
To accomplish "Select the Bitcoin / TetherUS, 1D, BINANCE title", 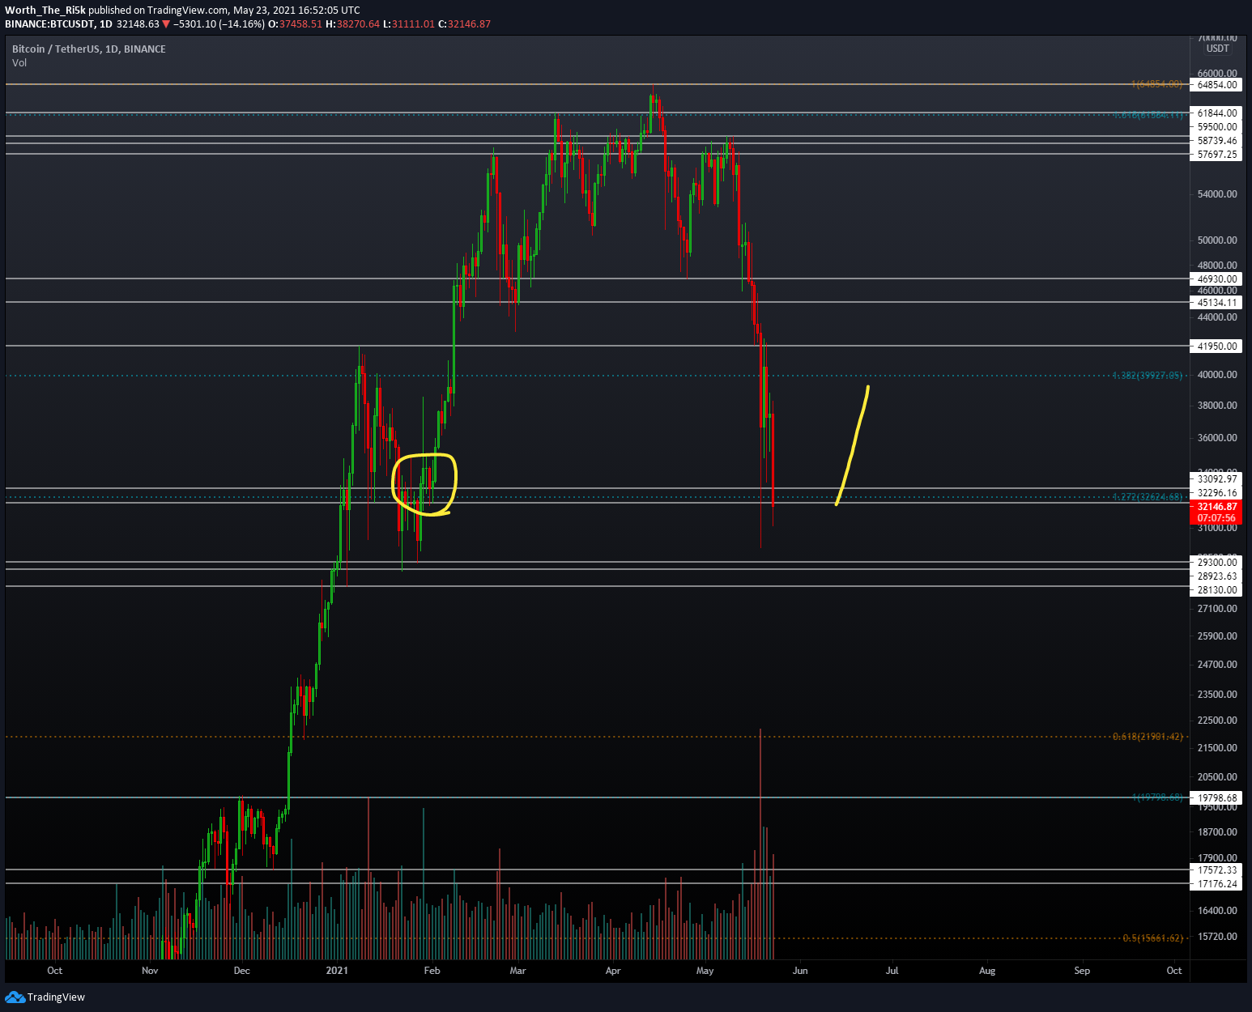I will 89,49.
